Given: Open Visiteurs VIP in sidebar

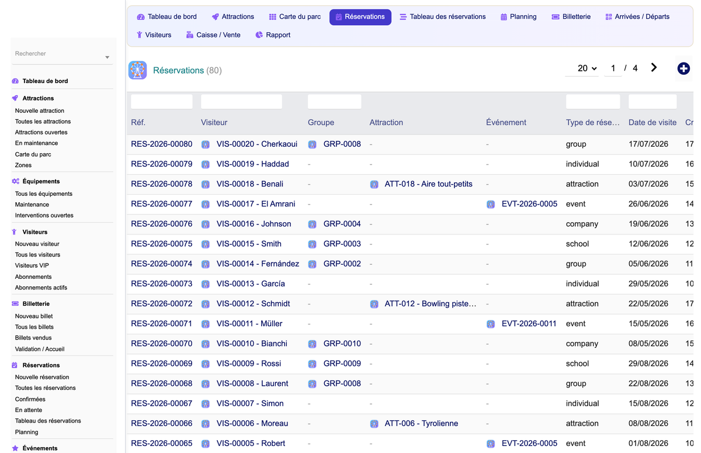Looking at the screenshot, I should click(x=32, y=266).
